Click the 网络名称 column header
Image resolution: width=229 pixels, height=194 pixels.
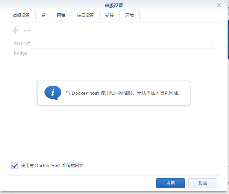[x=111, y=44]
